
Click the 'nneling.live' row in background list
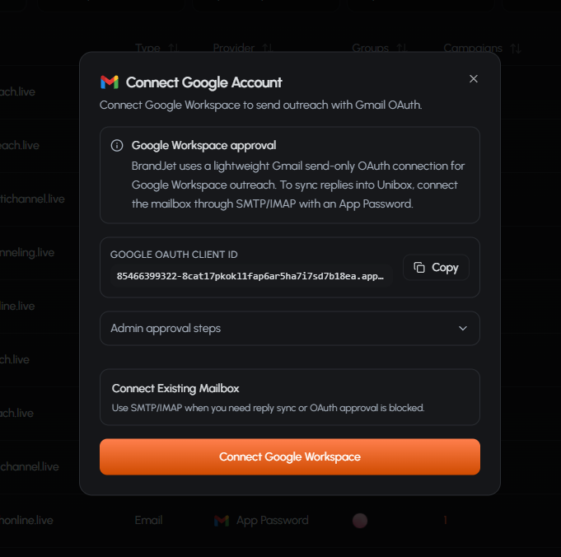pyautogui.click(x=27, y=253)
